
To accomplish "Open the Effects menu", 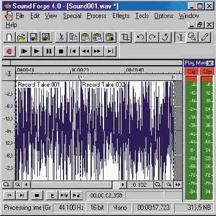I will click(x=121, y=16).
